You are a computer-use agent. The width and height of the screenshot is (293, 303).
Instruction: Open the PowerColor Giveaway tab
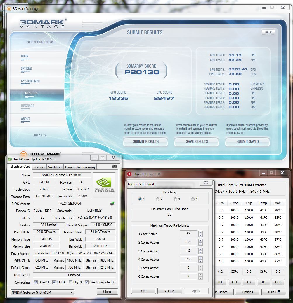tap(80, 167)
